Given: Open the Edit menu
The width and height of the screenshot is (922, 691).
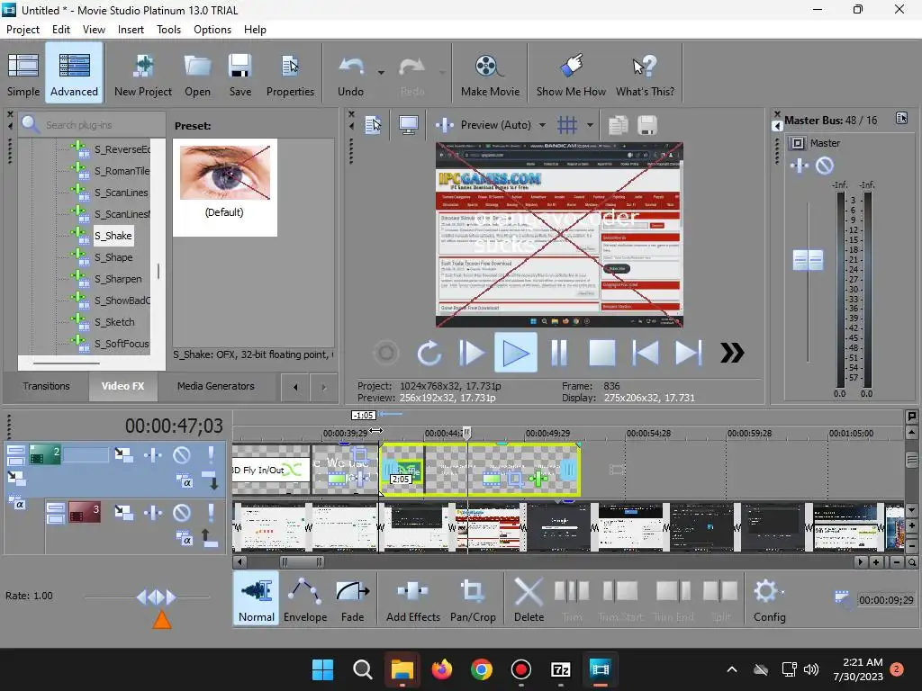Looking at the screenshot, I should (60, 30).
